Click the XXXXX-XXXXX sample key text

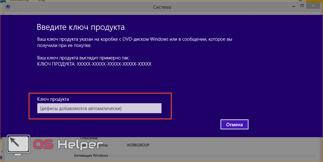pos(114,64)
